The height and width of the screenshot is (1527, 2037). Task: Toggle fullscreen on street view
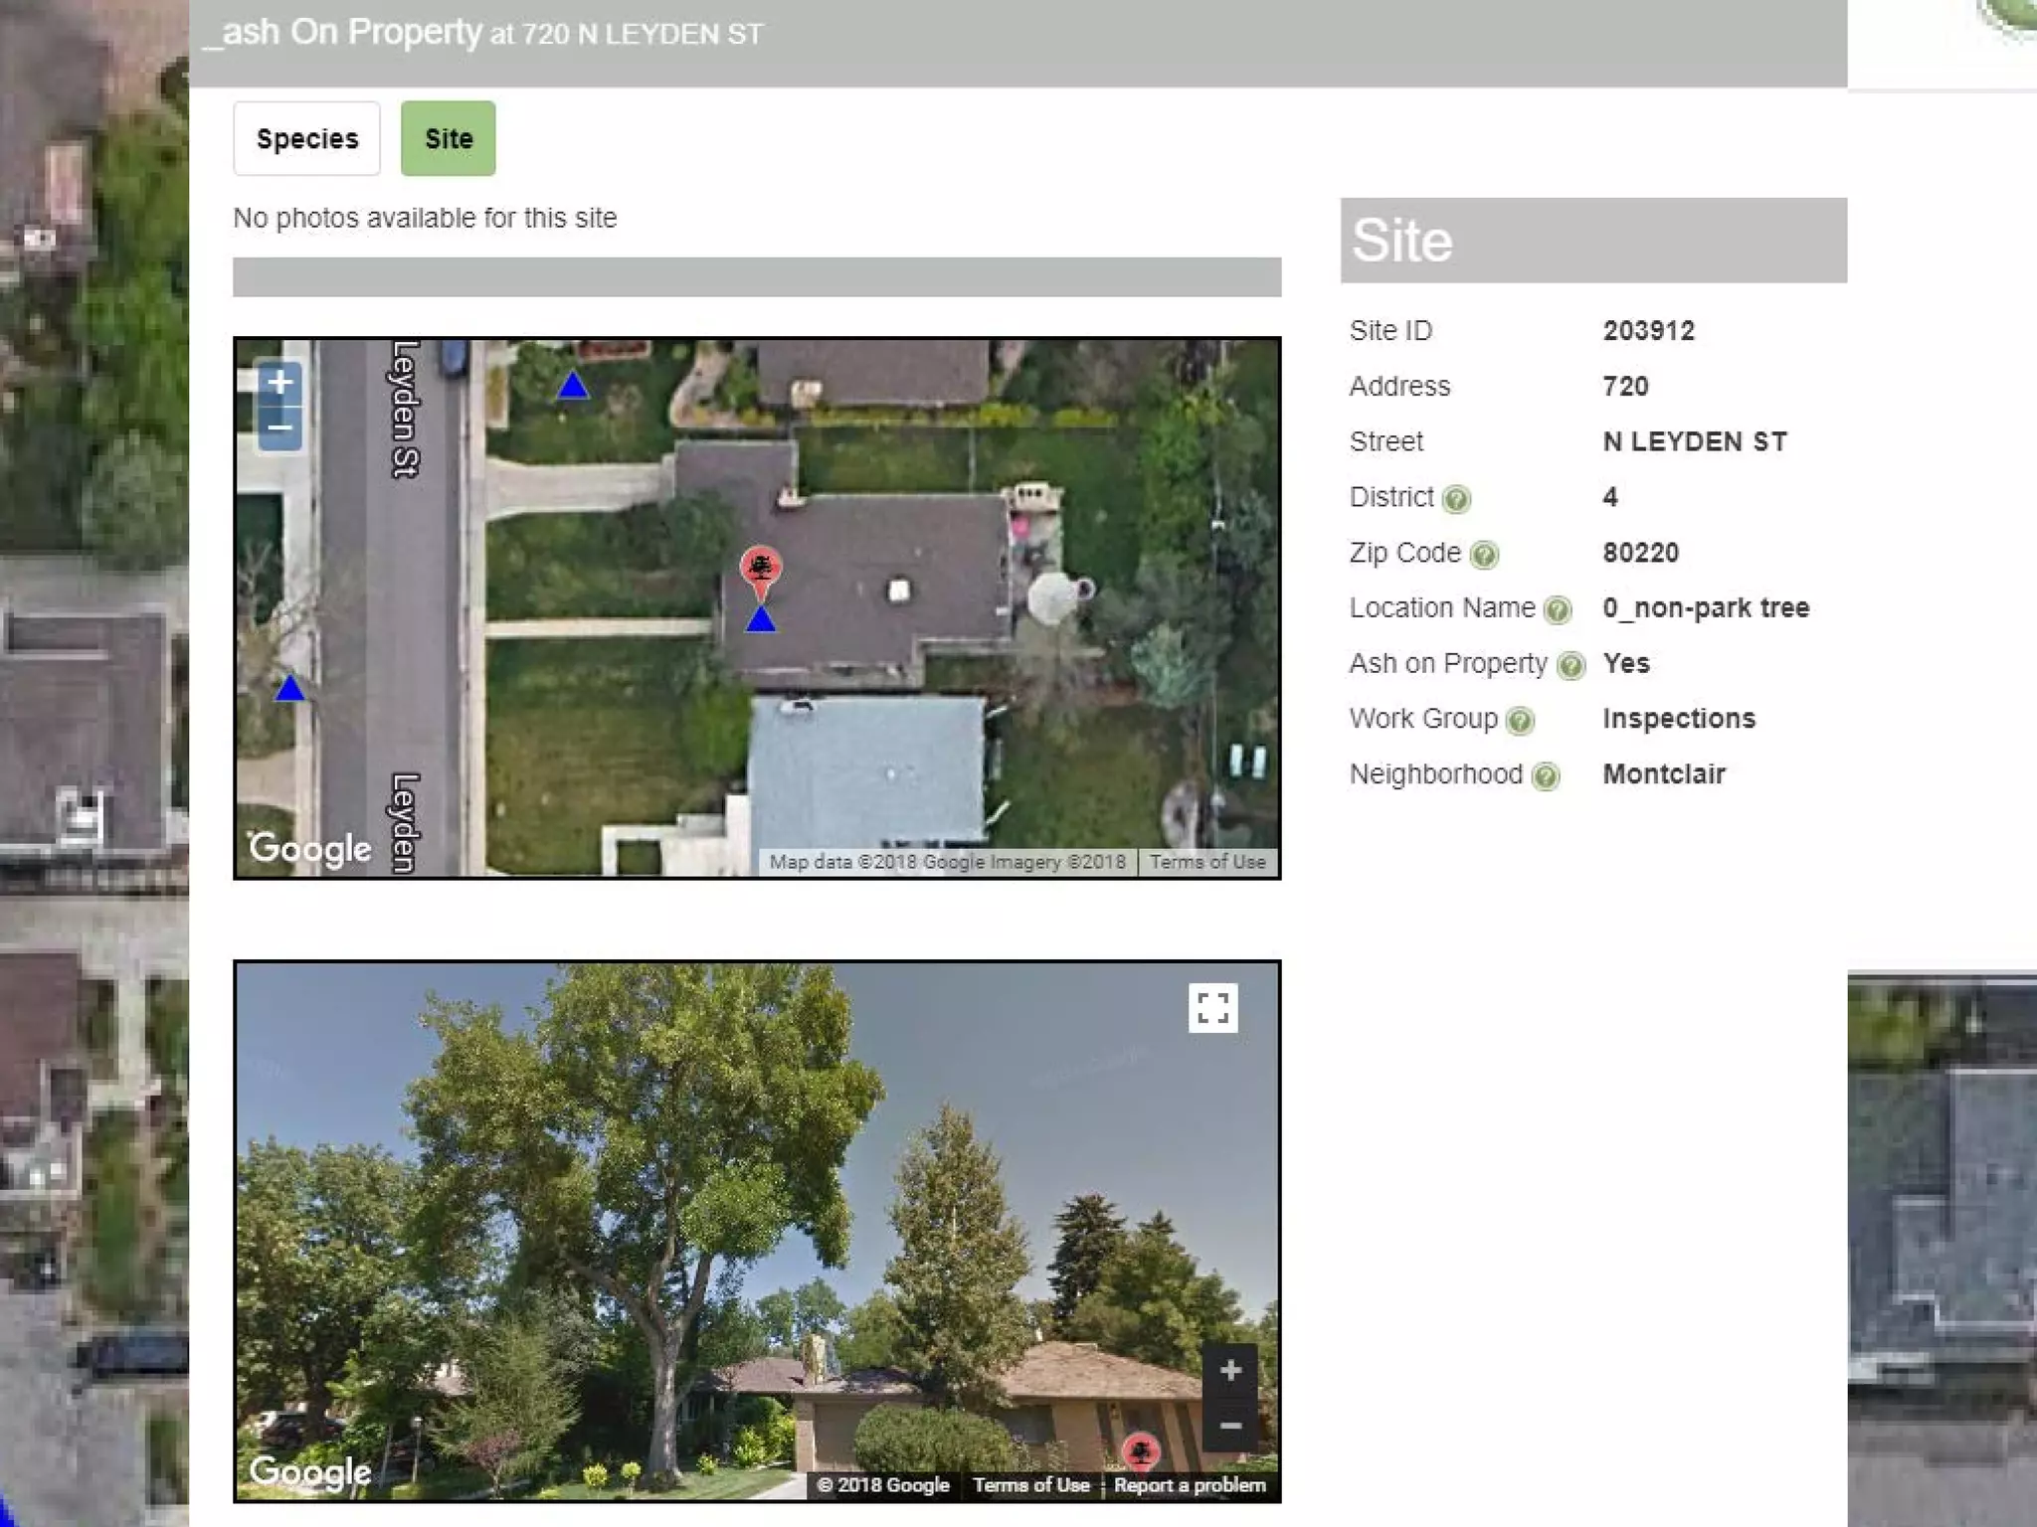[1212, 1008]
